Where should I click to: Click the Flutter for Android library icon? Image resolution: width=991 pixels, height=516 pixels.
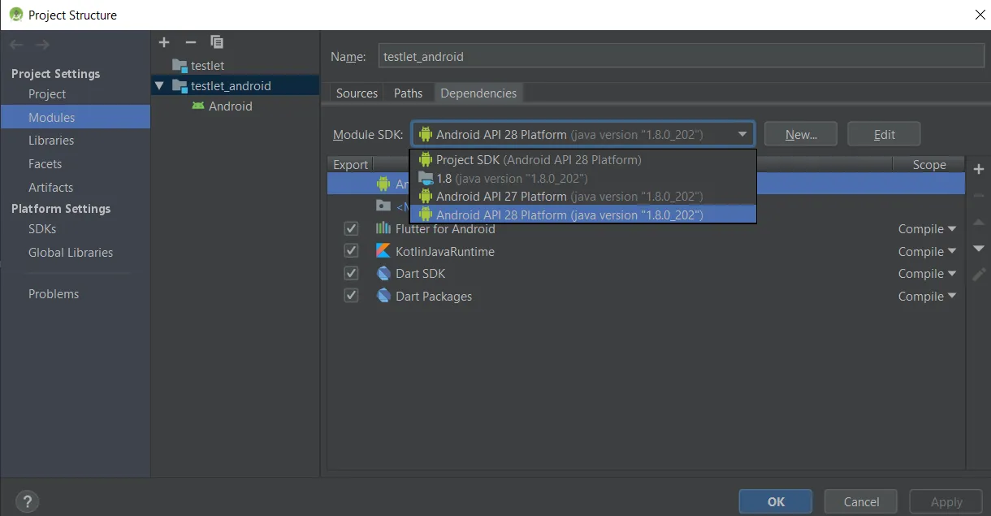(x=383, y=228)
